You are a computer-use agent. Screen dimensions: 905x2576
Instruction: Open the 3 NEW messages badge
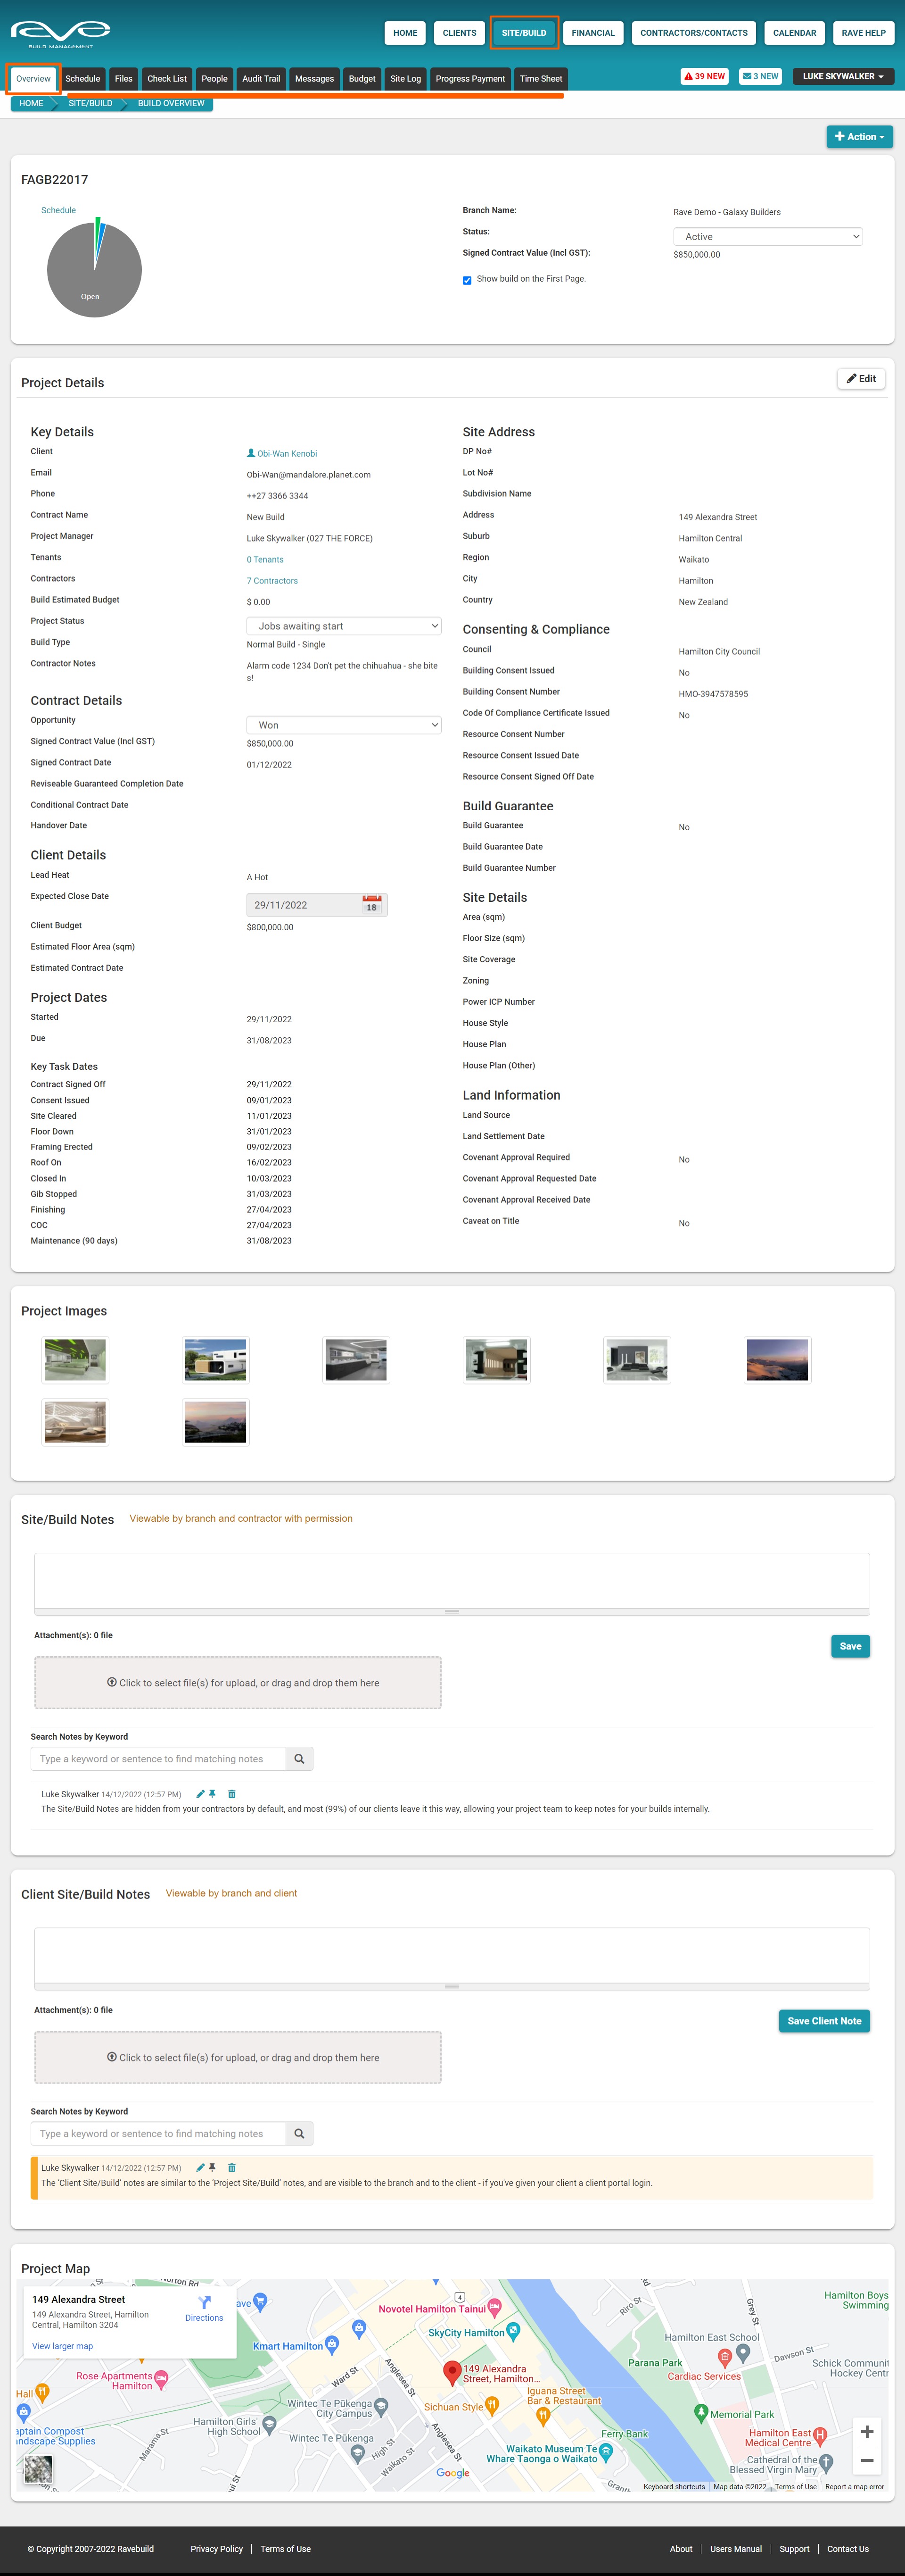(760, 76)
